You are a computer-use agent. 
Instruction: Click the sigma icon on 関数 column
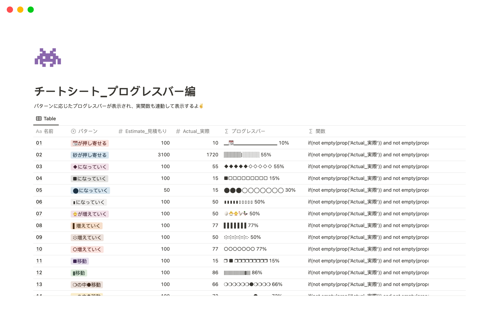311,131
